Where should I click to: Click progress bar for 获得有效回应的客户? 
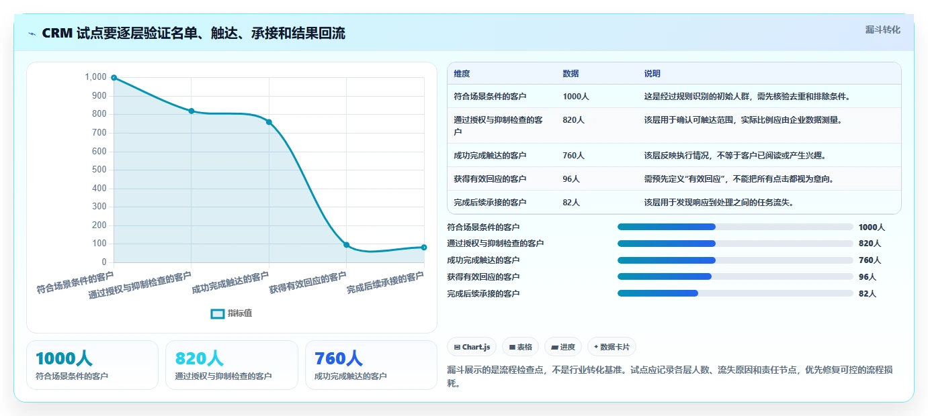click(735, 276)
